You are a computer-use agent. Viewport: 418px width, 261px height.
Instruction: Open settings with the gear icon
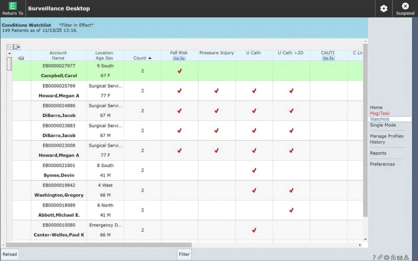(384, 8)
